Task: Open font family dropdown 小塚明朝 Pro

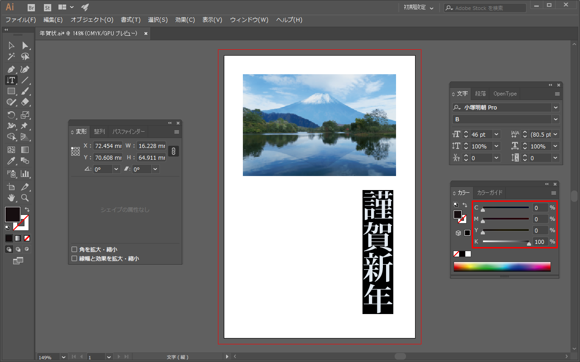Action: (556, 108)
